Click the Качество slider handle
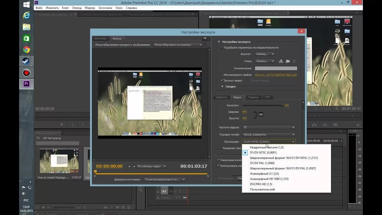This screenshot has width=382, height=215. [x=282, y=105]
